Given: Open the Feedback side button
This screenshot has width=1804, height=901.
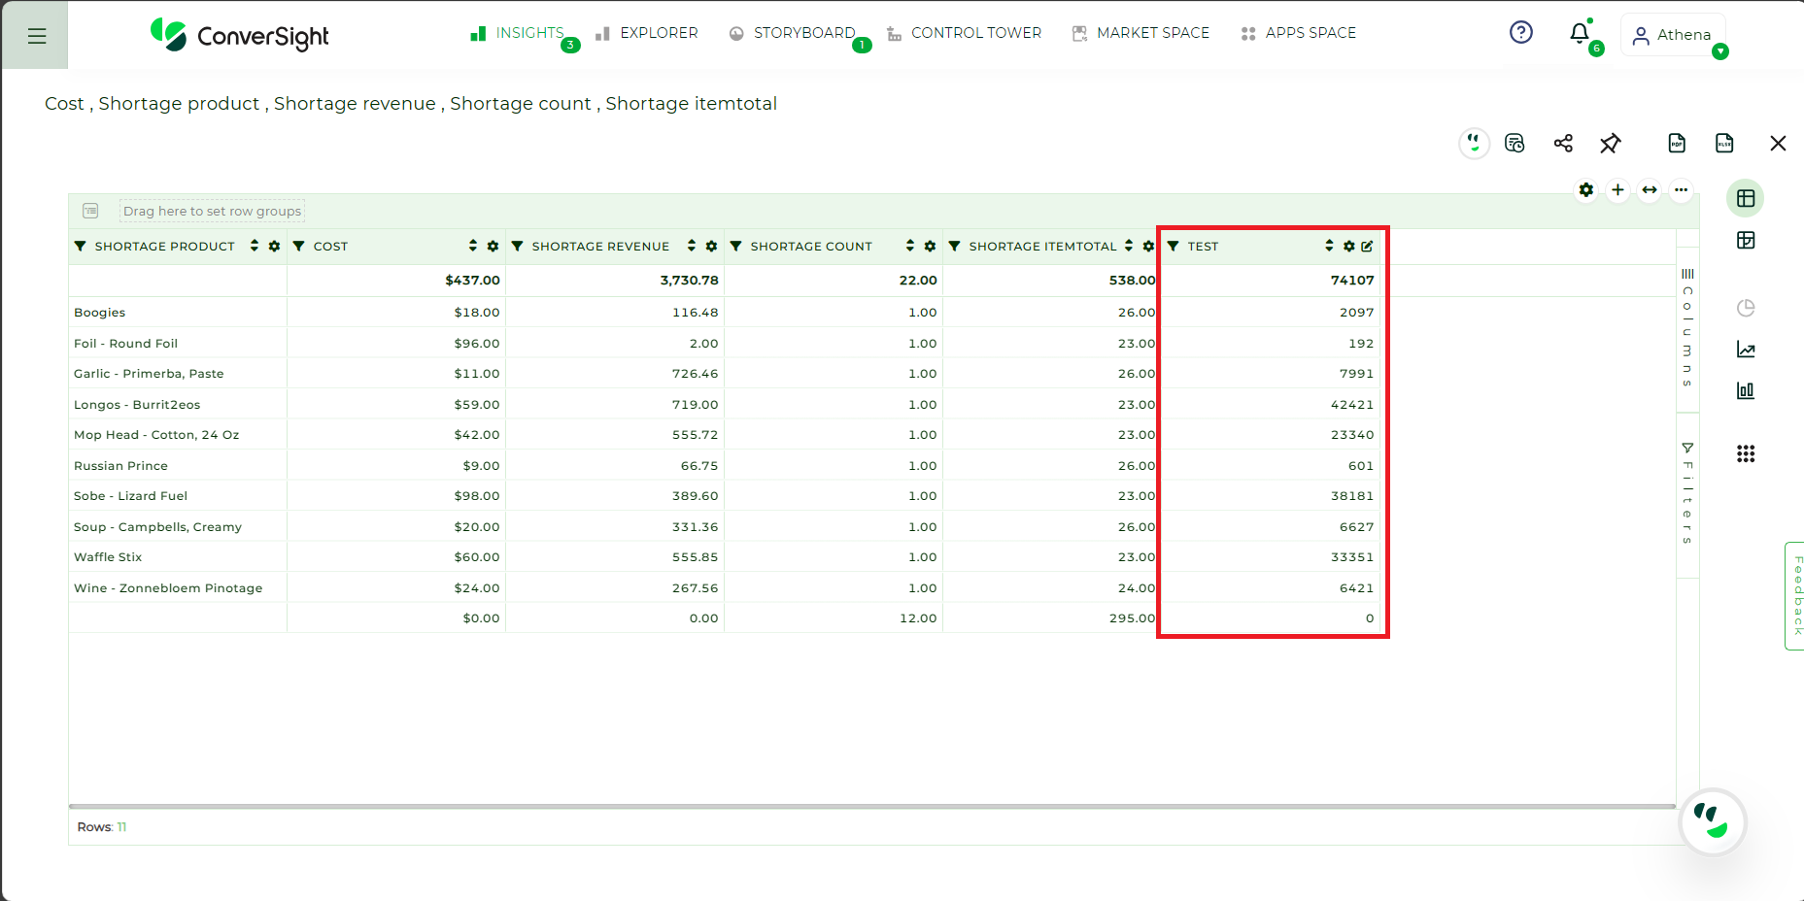Looking at the screenshot, I should pos(1795,596).
